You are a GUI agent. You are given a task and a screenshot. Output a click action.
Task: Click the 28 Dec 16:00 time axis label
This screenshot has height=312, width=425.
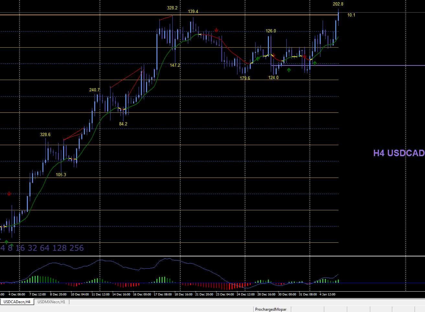pos(266,295)
